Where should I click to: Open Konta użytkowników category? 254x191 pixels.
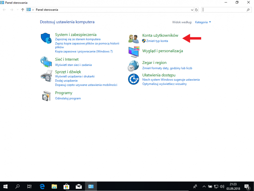(160, 35)
